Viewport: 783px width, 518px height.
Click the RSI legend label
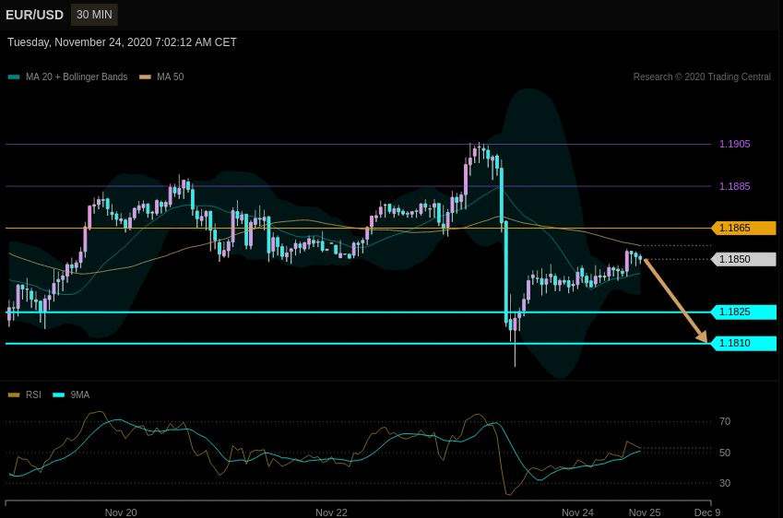[33, 394]
